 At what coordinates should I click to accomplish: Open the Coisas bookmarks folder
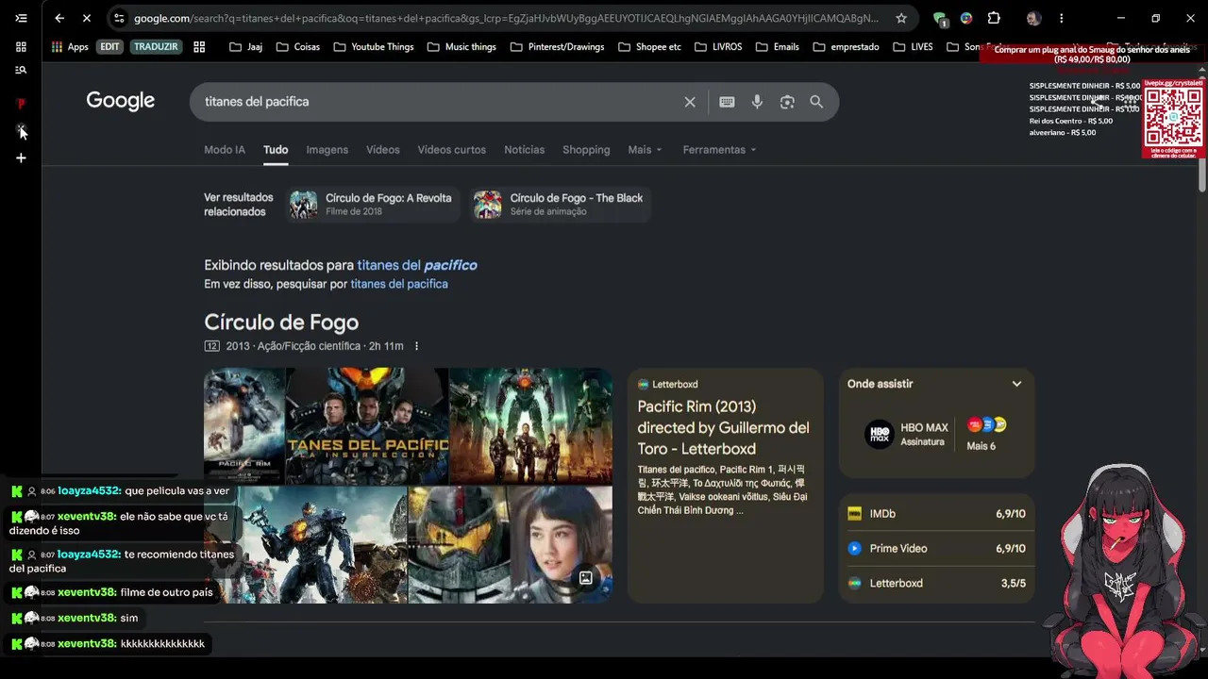[297, 46]
